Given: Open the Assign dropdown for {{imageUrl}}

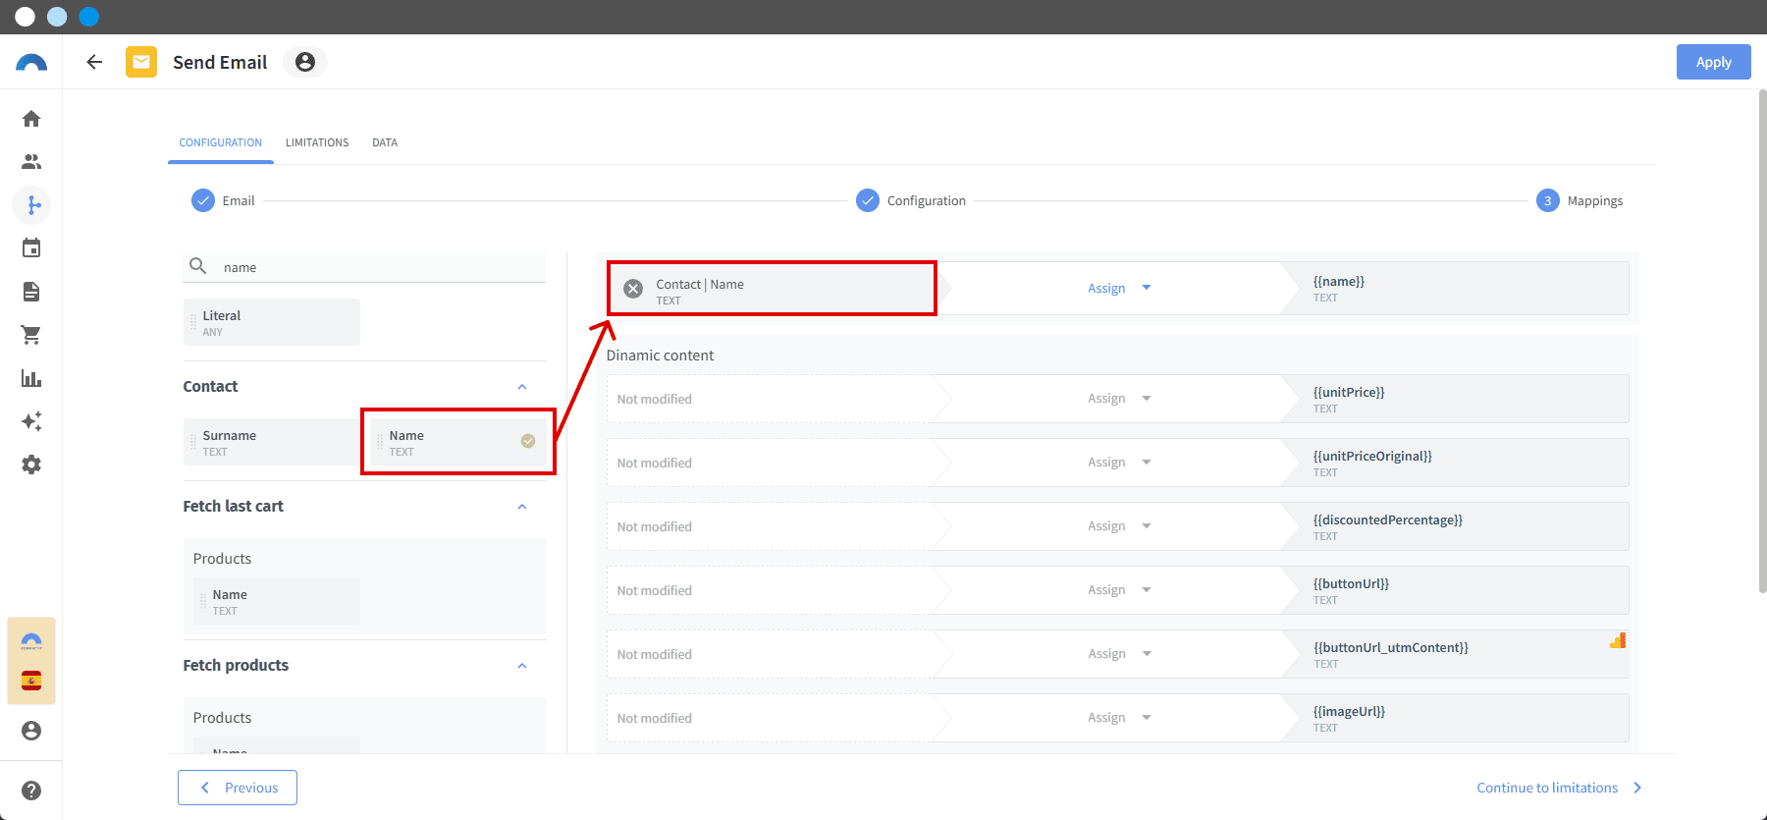Looking at the screenshot, I should tap(1119, 718).
